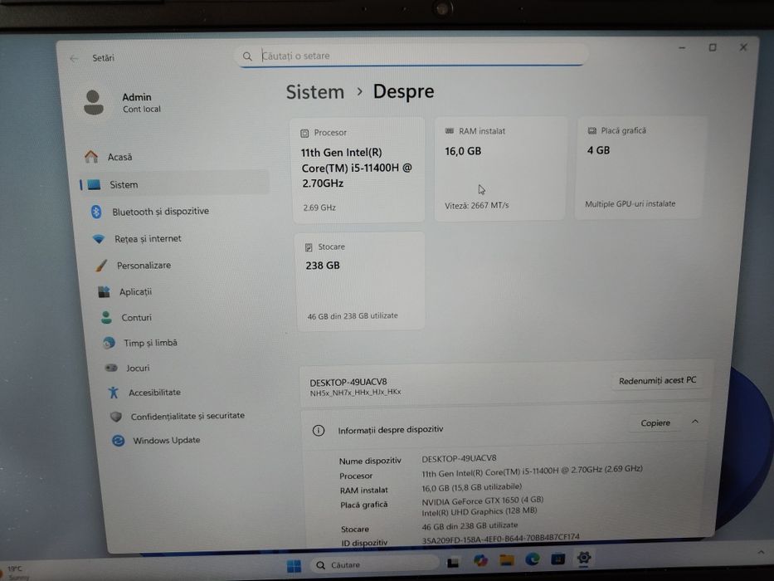Click 'NH5x_NH7x_HHx_HJx_HKx' model text

tap(355, 393)
